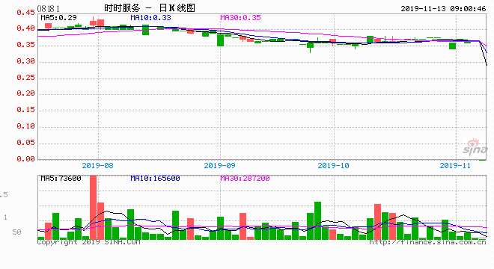
Task: Select the volume label MA5:73600
Action: tap(61, 179)
